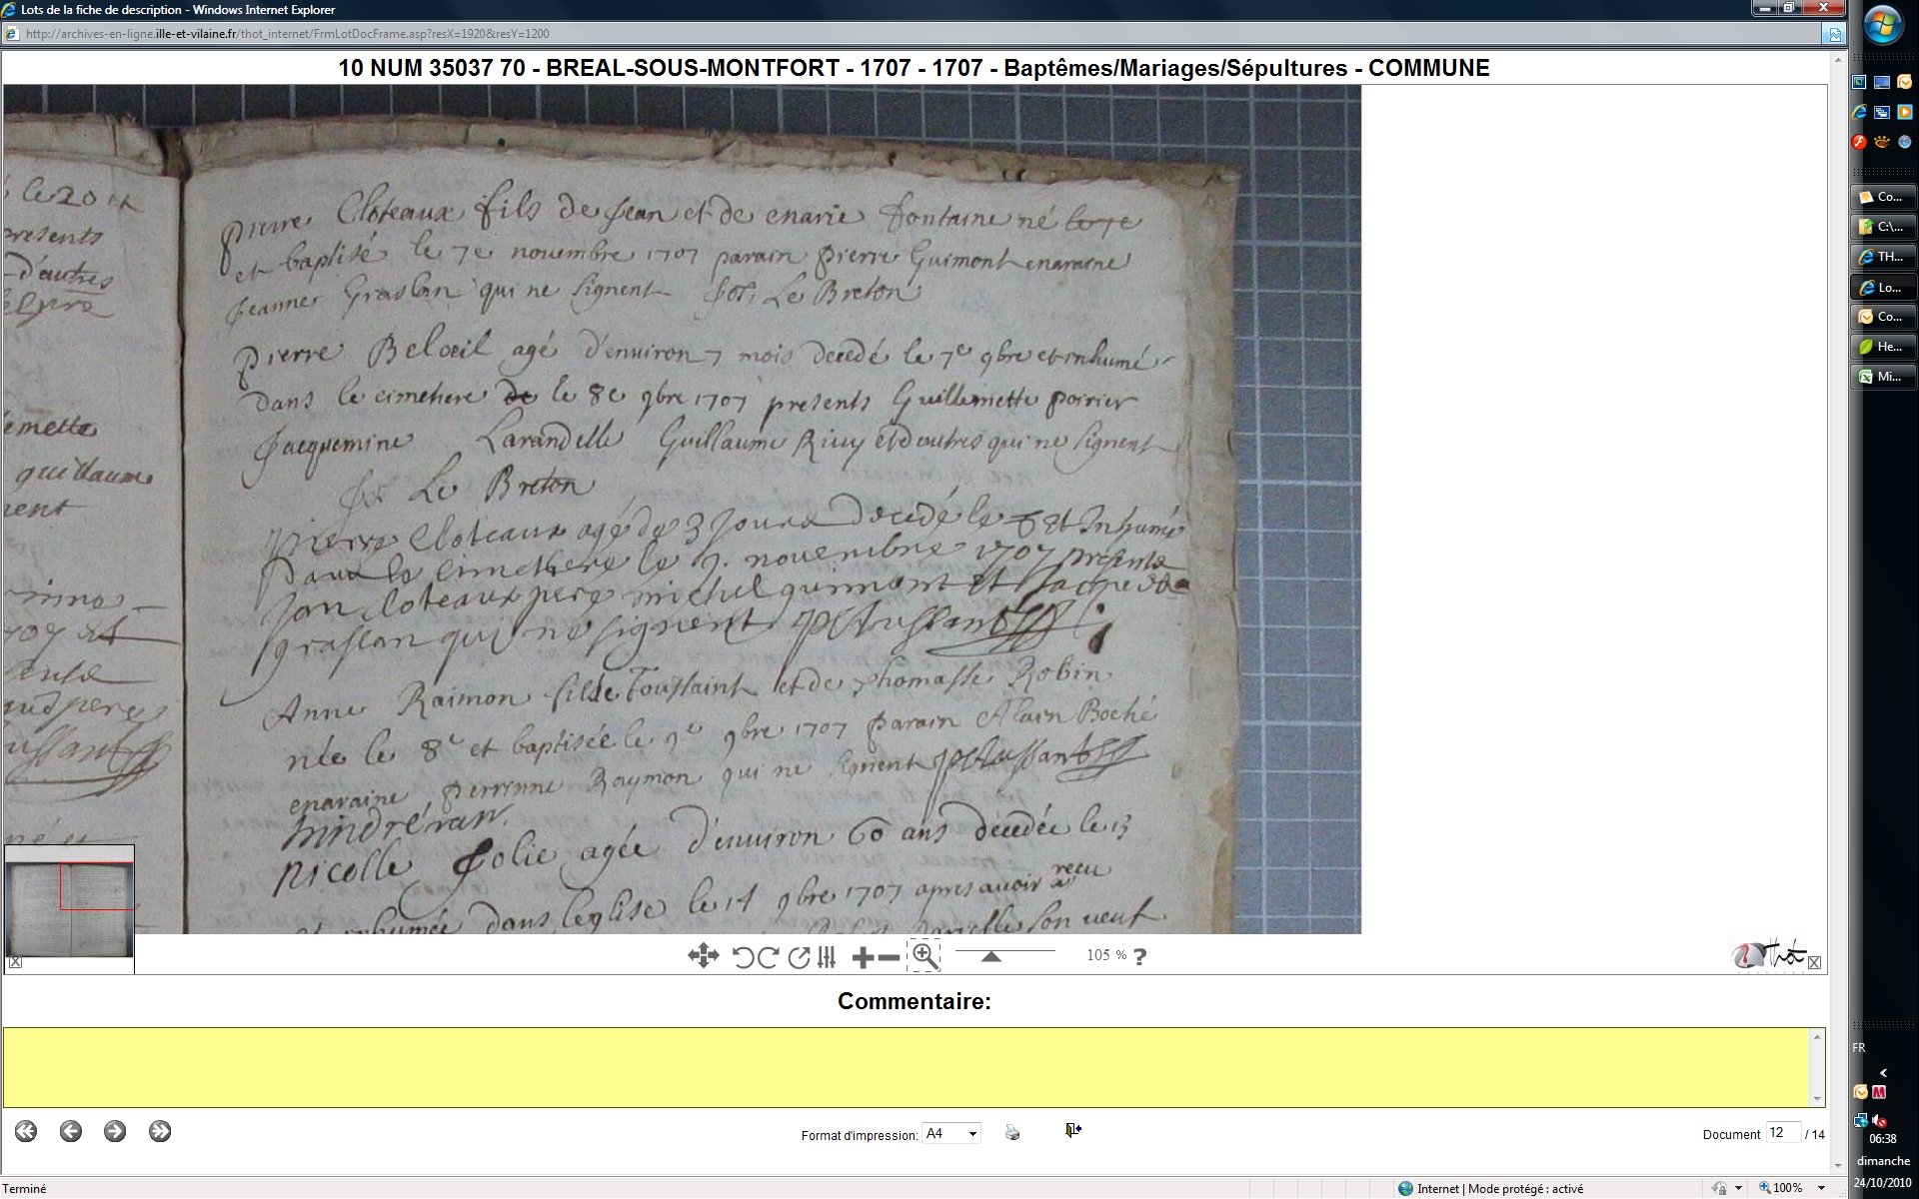Expand the 100% browser zoom dropdown

1821,1188
